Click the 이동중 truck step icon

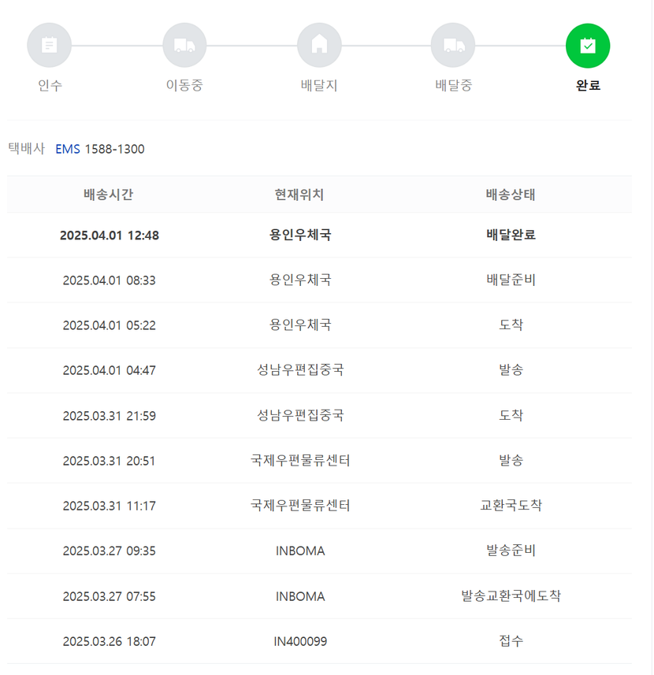click(x=184, y=45)
